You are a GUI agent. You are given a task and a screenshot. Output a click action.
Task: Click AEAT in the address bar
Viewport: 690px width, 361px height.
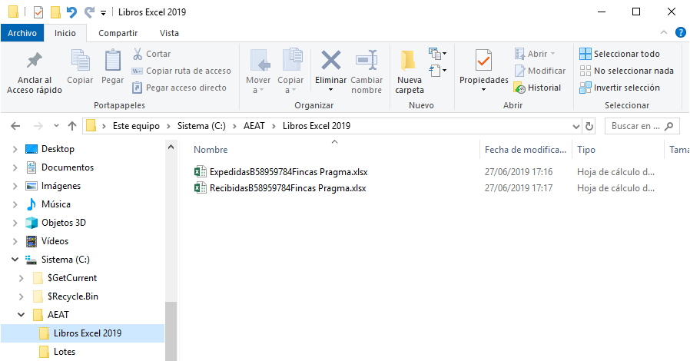[x=254, y=126]
